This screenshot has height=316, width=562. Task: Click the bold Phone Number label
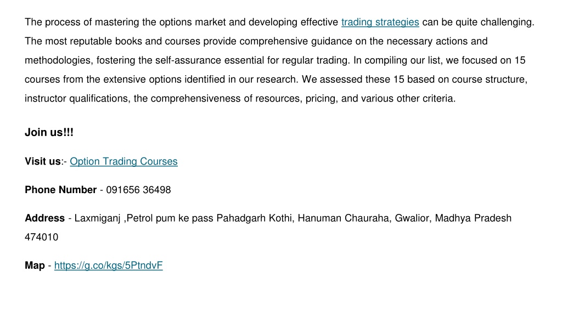[60, 190]
